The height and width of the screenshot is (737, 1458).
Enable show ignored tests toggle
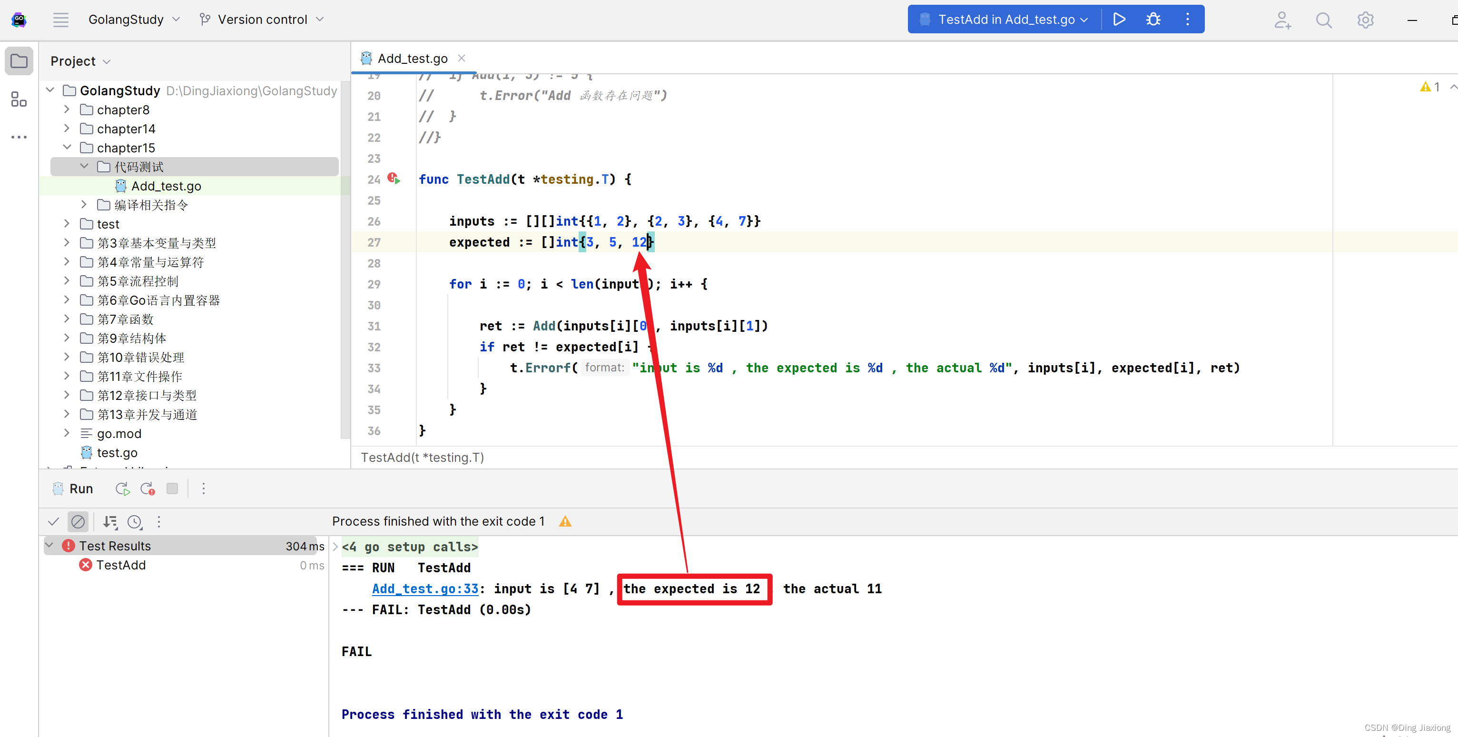79,521
